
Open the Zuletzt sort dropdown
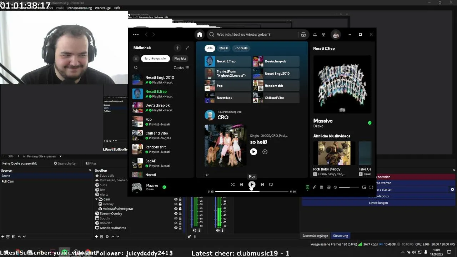181,67
